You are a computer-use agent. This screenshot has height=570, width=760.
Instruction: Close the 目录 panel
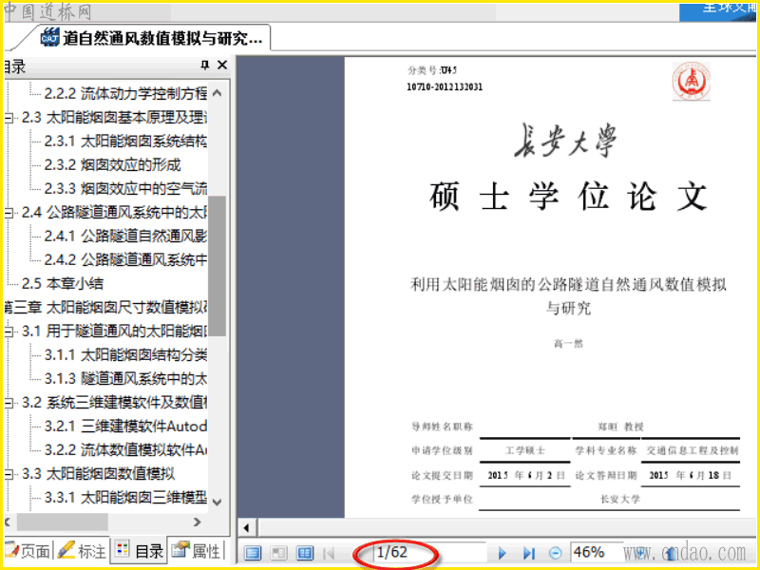pyautogui.click(x=222, y=65)
